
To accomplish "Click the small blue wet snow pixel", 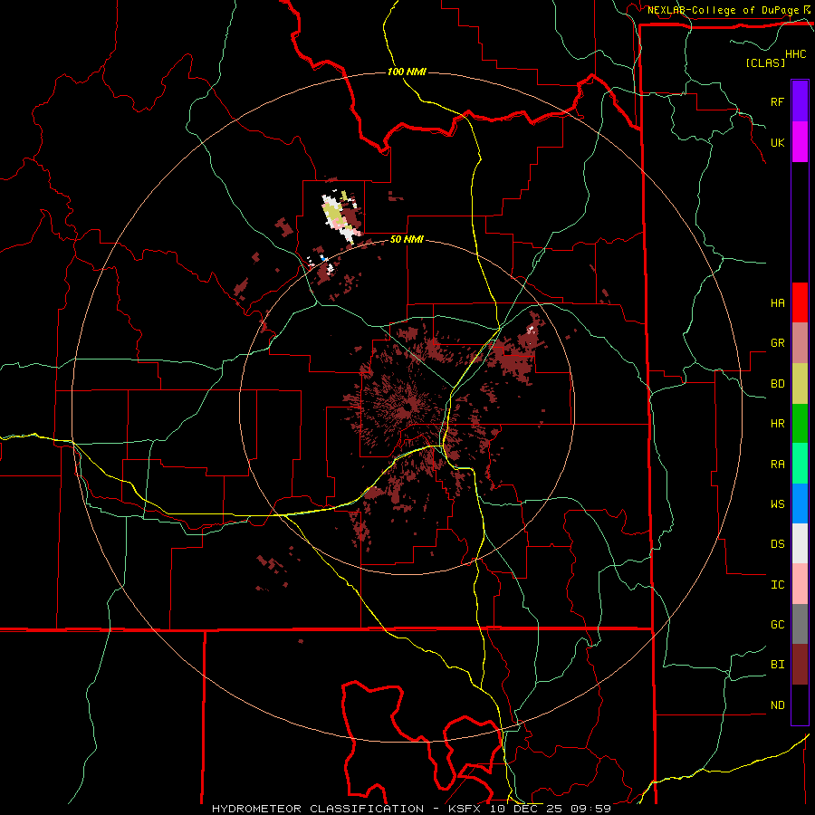I will click(322, 258).
